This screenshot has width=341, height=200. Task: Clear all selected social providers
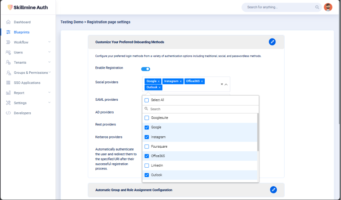[222, 84]
